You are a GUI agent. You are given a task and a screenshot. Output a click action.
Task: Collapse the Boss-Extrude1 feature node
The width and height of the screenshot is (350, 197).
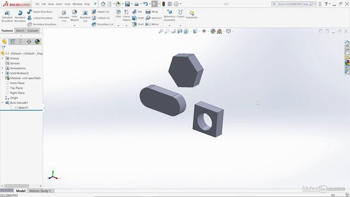(2, 102)
